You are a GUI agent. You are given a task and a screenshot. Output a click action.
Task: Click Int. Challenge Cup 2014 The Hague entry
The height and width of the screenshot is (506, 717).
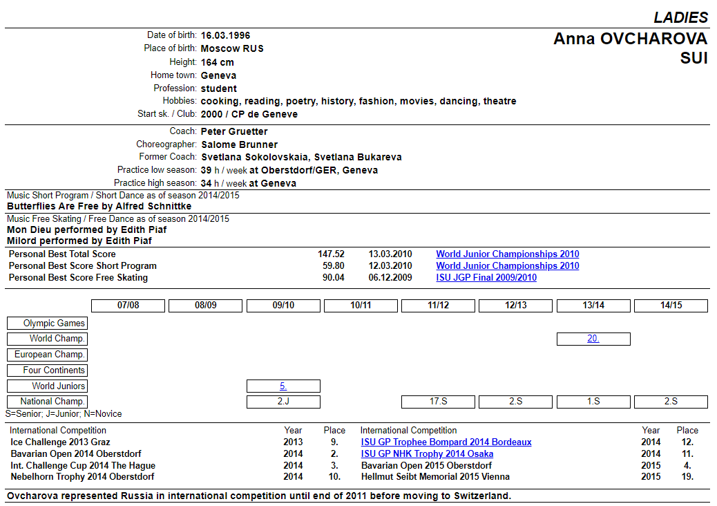pos(83,466)
